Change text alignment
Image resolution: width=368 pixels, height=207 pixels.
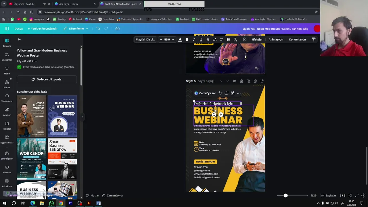[221, 39]
